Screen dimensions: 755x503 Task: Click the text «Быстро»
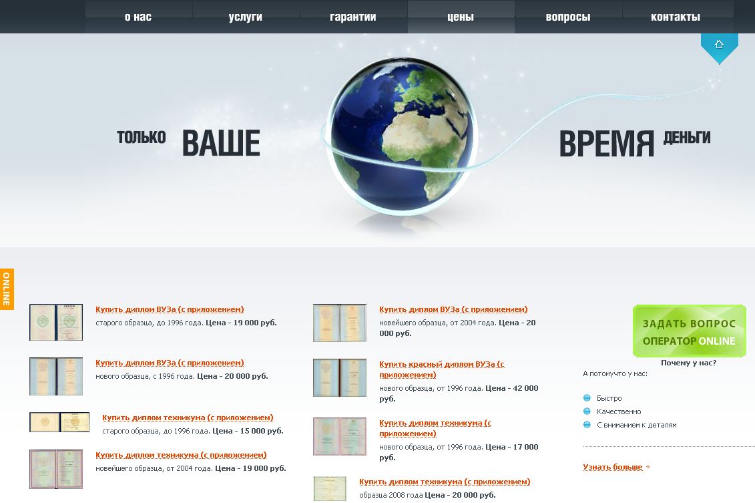click(x=609, y=398)
